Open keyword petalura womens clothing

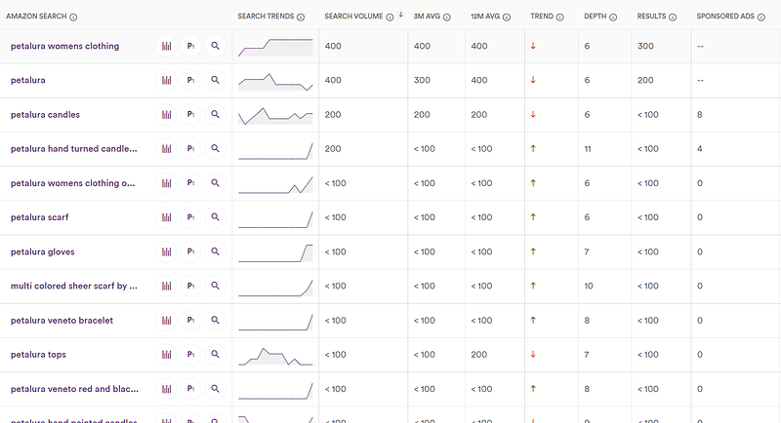64,46
